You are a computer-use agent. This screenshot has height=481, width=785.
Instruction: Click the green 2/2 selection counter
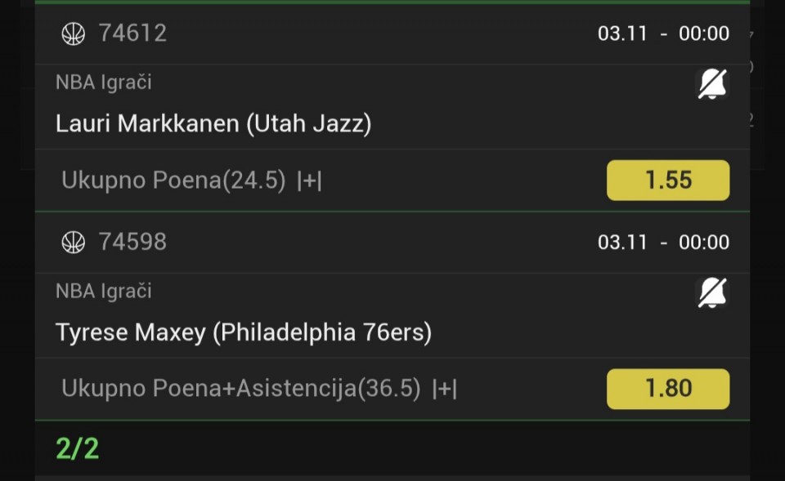pos(78,448)
